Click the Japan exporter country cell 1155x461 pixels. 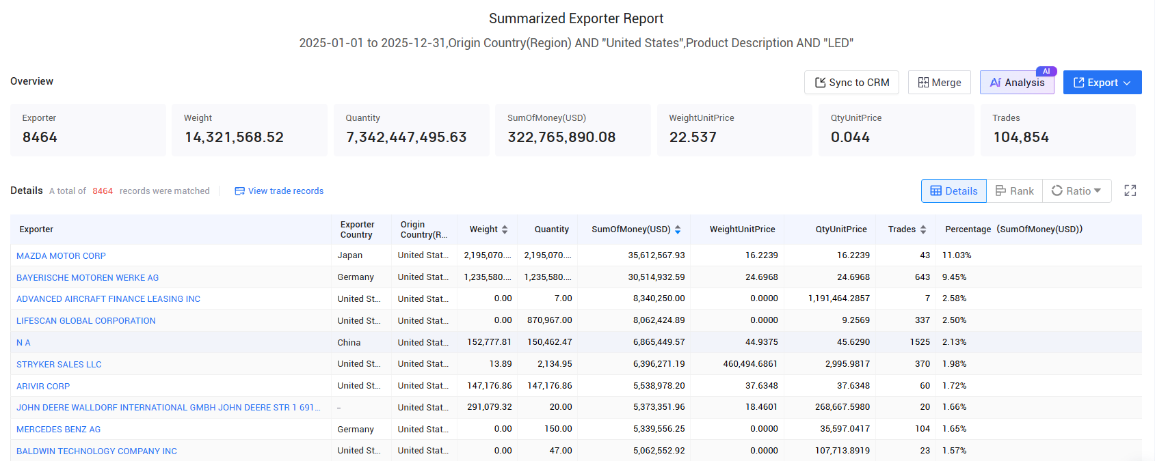click(x=350, y=255)
